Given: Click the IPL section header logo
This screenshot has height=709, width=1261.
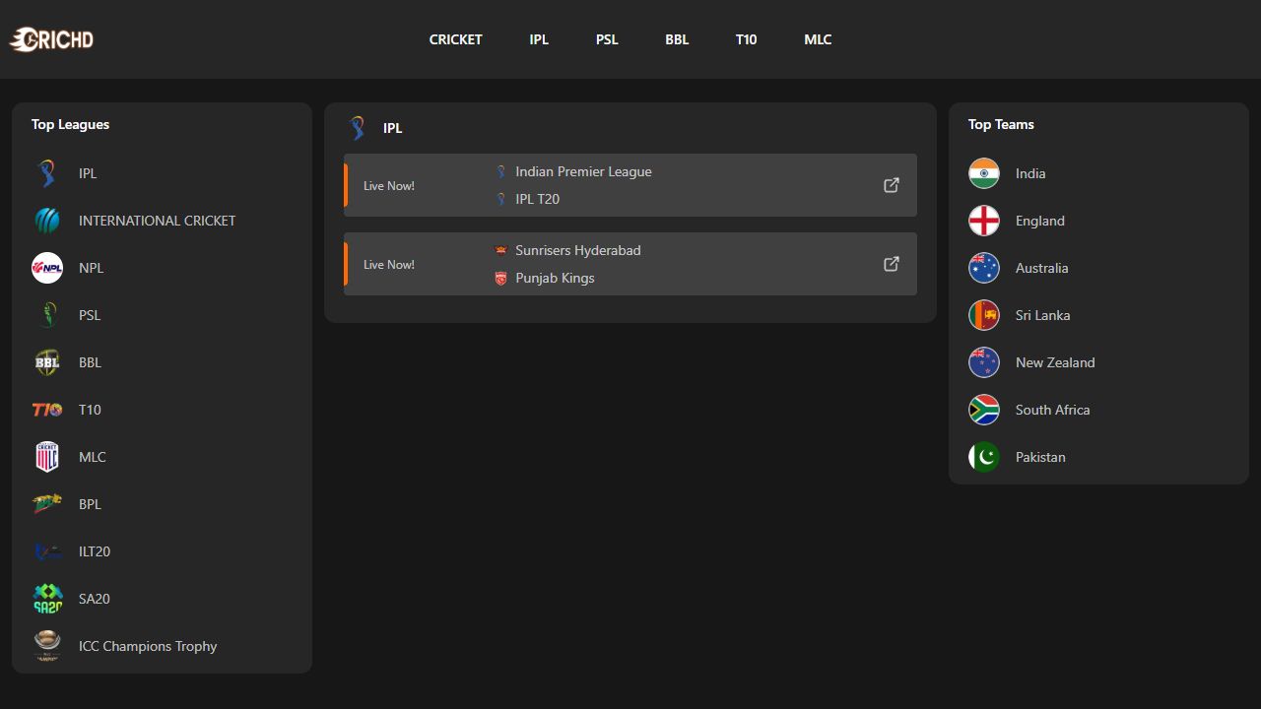Looking at the screenshot, I should (358, 128).
